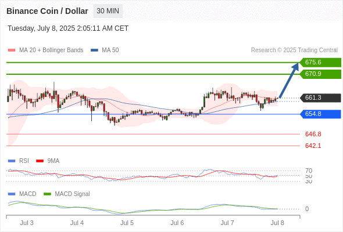Click the MACD Signal legend label
The height and width of the screenshot is (232, 343).
(x=72, y=194)
